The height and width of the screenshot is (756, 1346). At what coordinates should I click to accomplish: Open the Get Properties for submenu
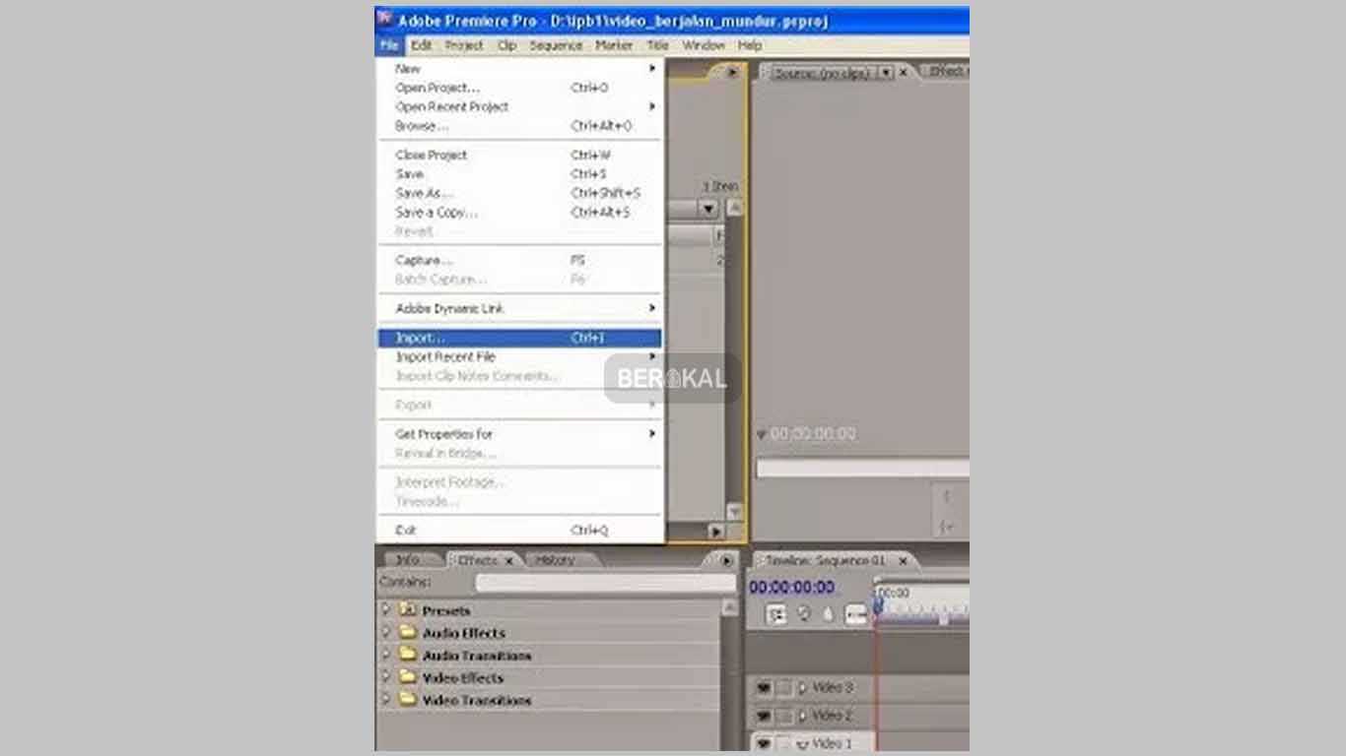tap(520, 434)
